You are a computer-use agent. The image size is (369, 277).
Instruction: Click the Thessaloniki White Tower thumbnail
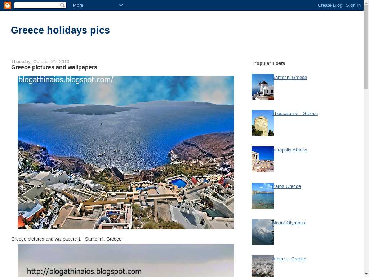tap(263, 123)
